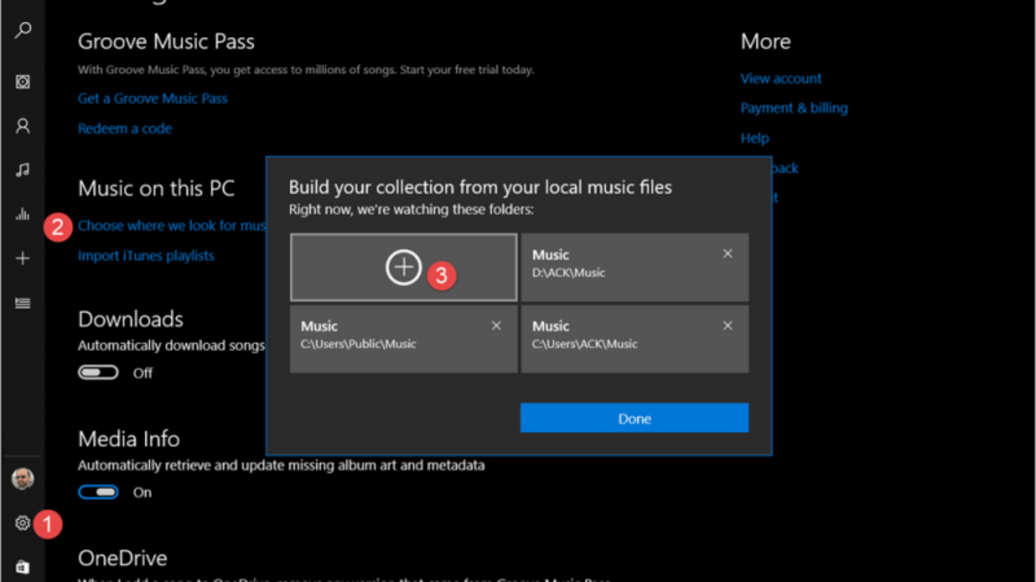
Task: Remove the D:\ACK\Music folder
Action: tap(728, 253)
